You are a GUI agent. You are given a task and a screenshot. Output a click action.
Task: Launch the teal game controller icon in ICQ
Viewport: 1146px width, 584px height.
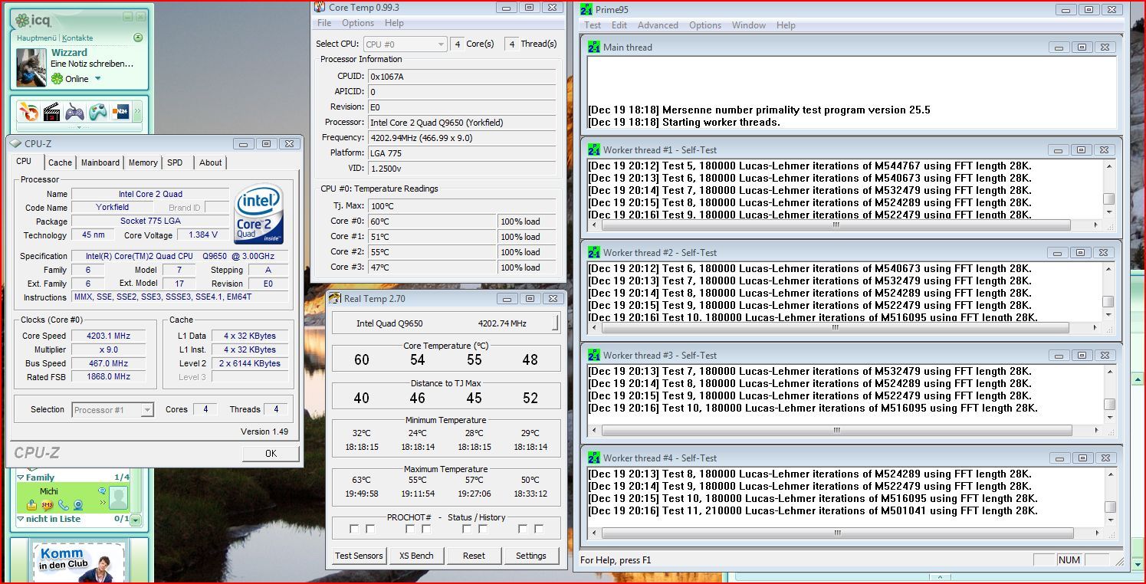pyautogui.click(x=97, y=112)
